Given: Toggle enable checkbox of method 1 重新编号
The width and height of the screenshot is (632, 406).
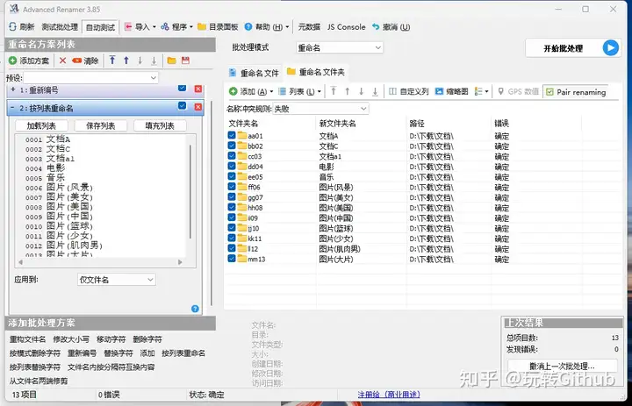Looking at the screenshot, I should coord(183,89).
